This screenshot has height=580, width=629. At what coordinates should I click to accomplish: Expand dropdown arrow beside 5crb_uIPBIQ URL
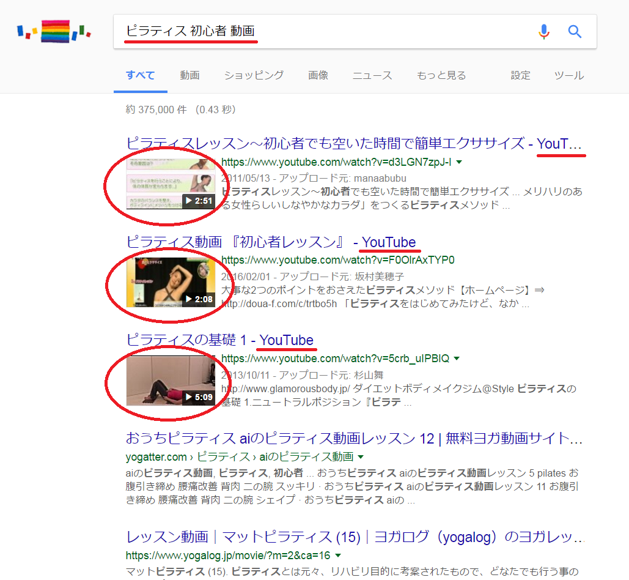457,359
